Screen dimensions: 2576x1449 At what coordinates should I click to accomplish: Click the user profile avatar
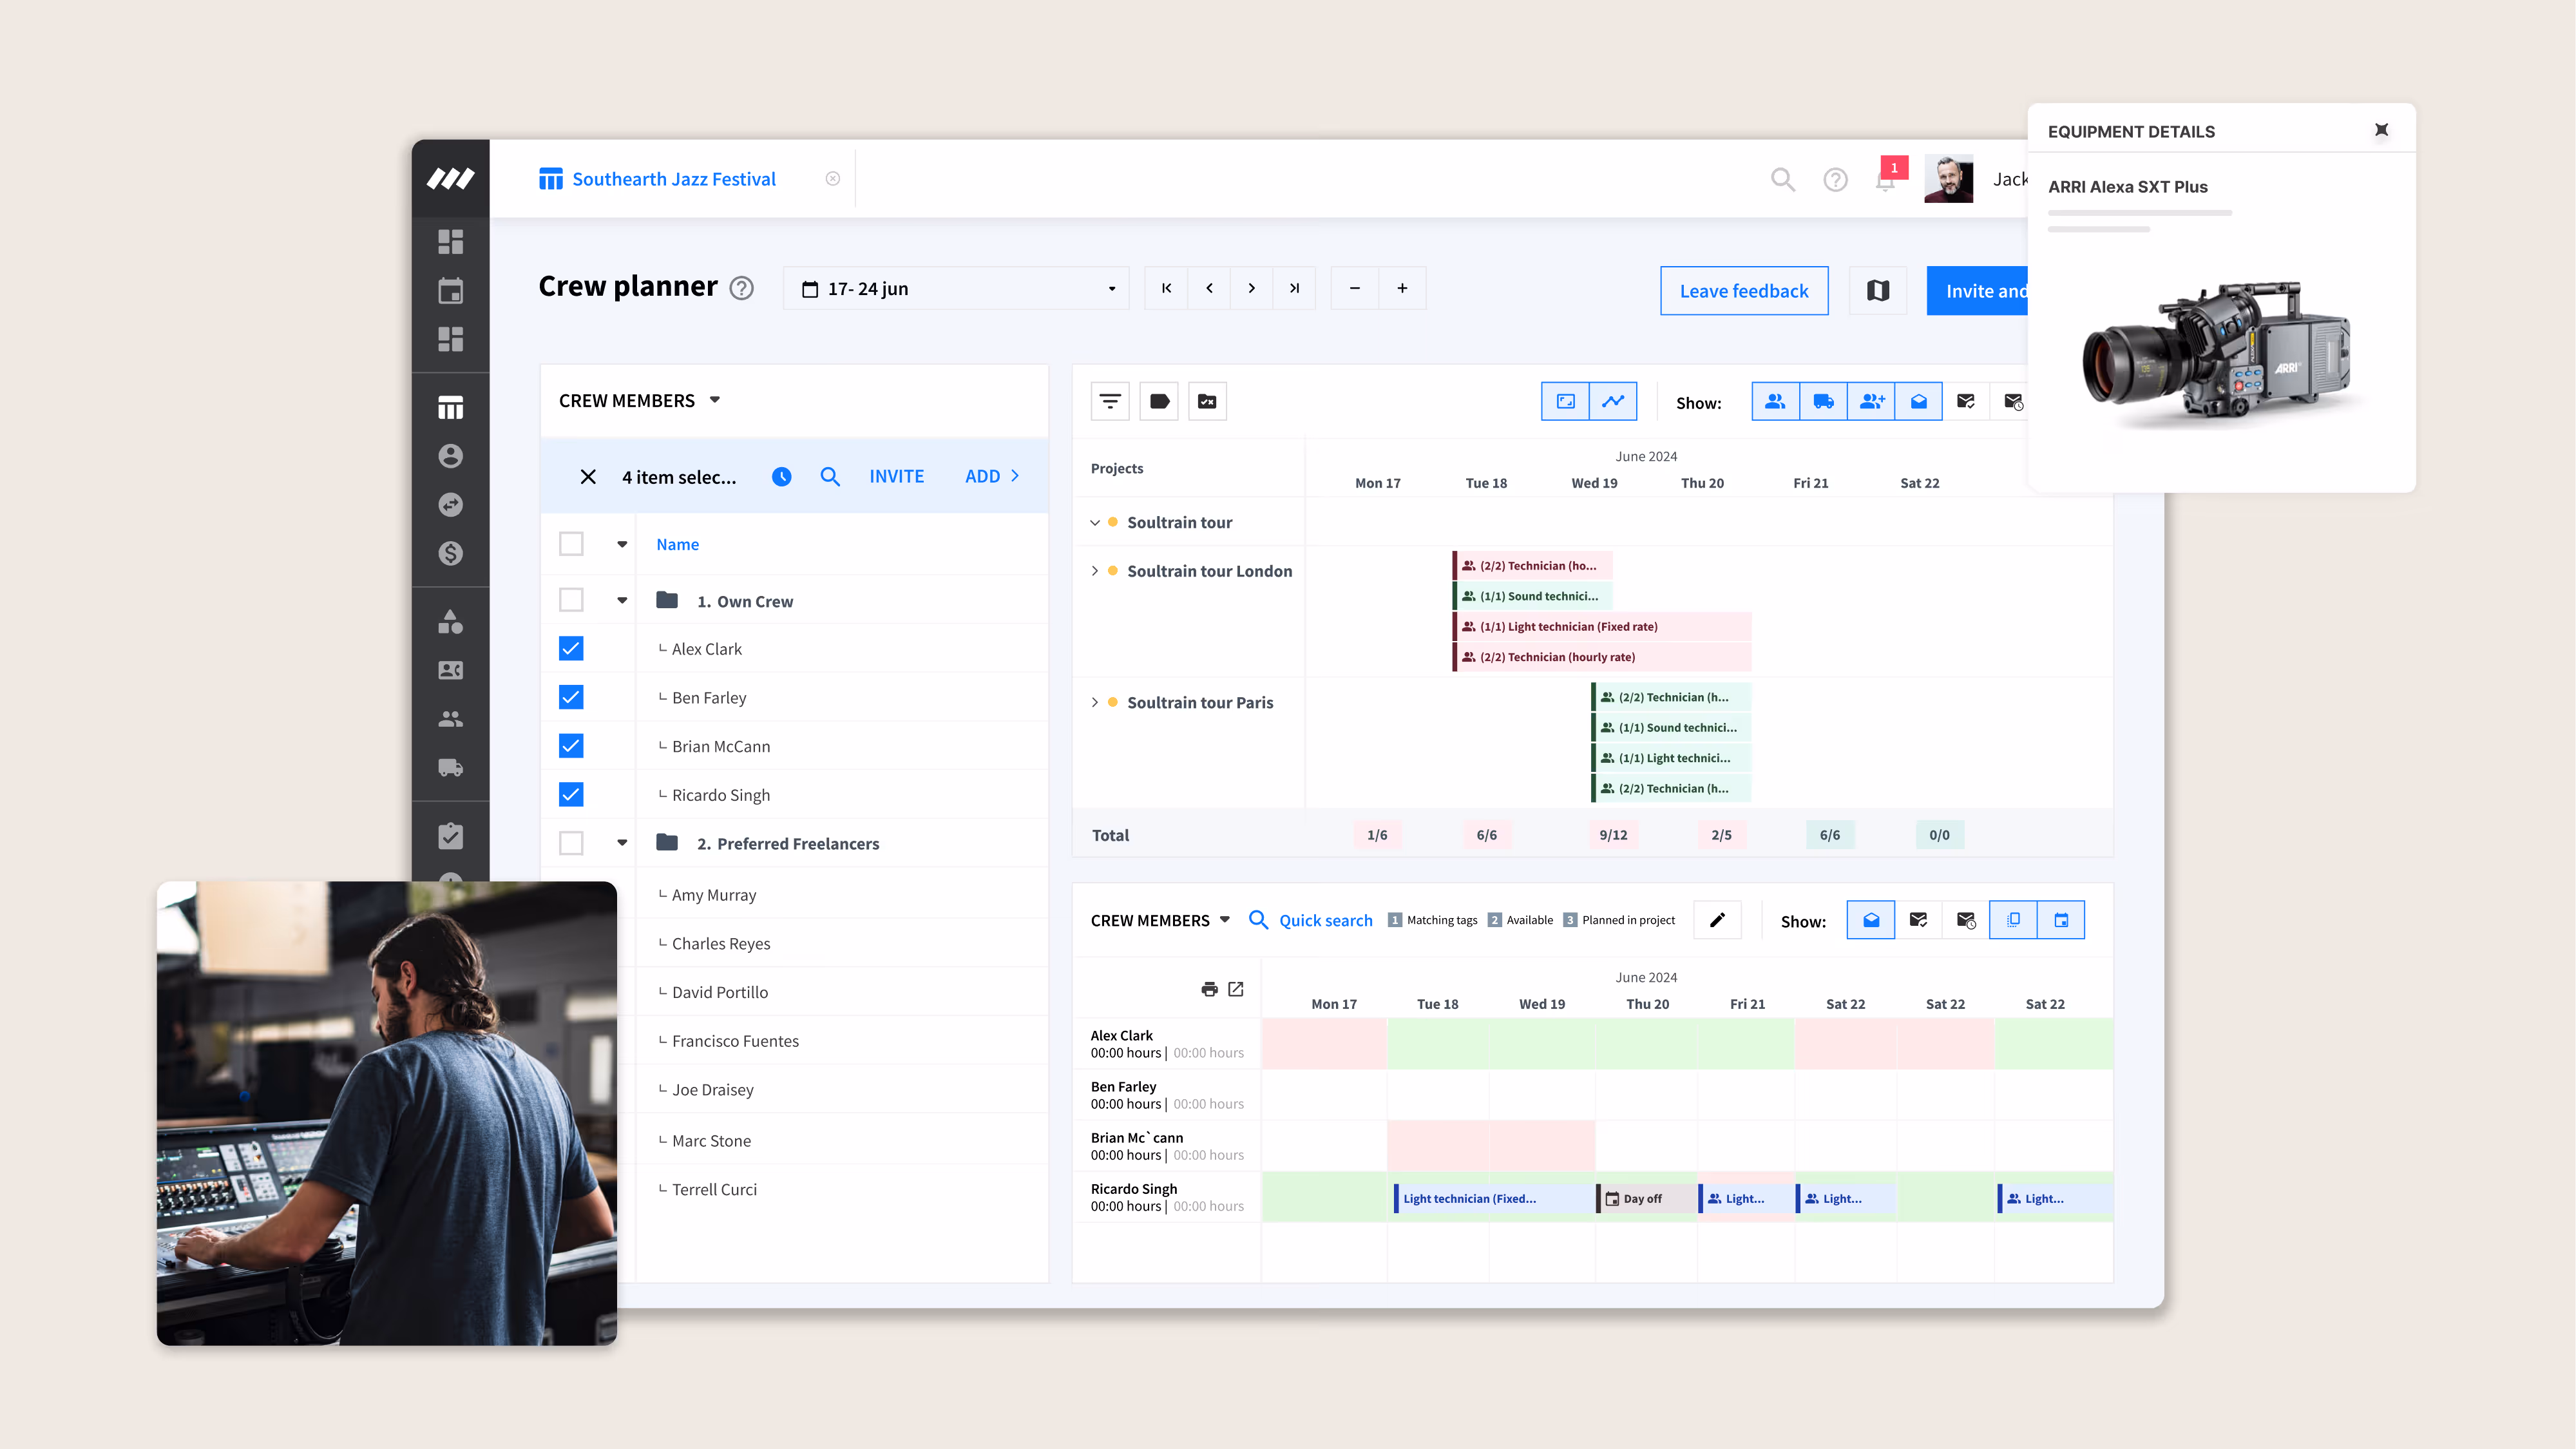(x=1948, y=179)
